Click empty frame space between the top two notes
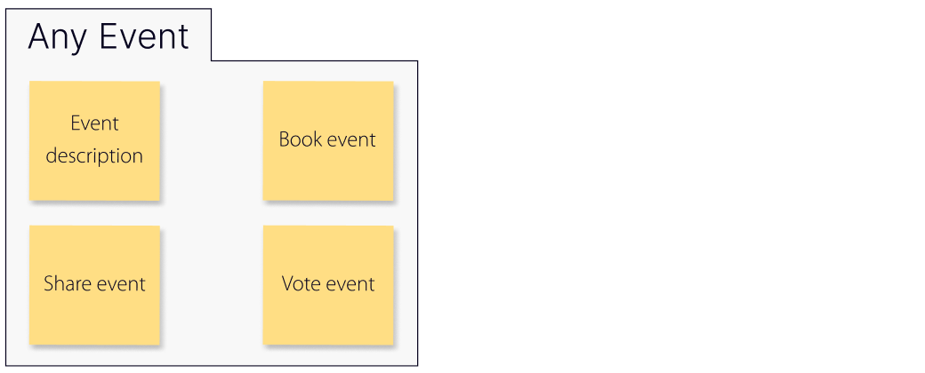925x373 pixels. (212, 140)
